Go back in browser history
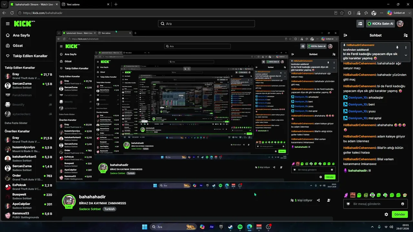Viewport: 413px width, 232px height. pos(4,13)
